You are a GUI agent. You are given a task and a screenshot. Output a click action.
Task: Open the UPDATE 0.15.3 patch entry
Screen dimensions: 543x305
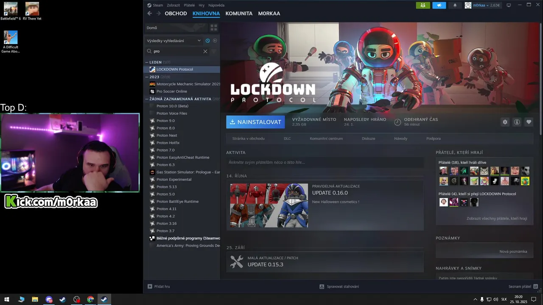[325, 262]
